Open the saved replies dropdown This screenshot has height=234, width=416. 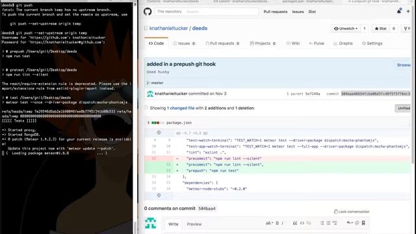click(350, 223)
